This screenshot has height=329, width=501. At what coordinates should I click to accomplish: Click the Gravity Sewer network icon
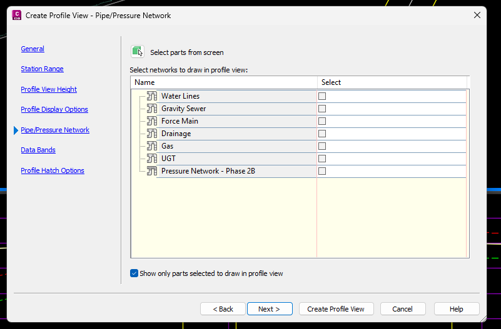click(152, 109)
